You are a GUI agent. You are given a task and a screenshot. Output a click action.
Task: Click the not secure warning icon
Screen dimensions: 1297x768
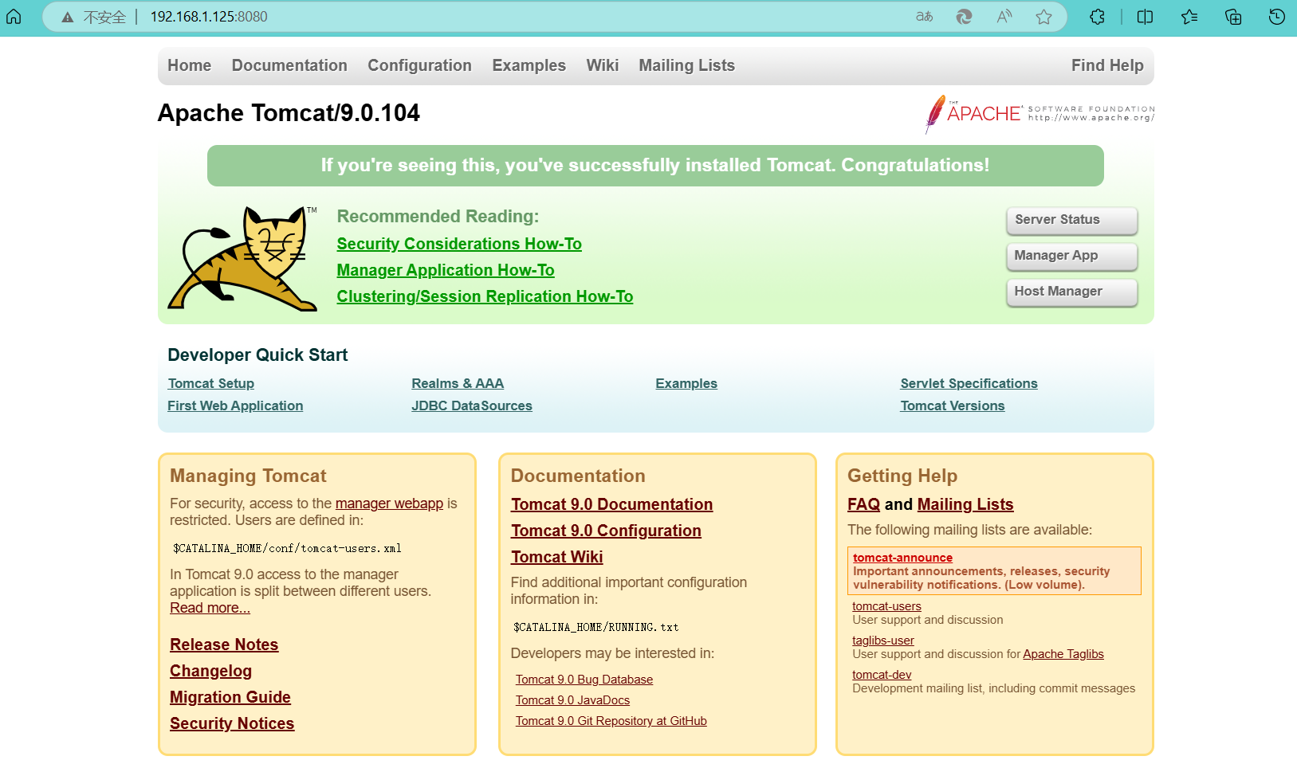(x=68, y=18)
